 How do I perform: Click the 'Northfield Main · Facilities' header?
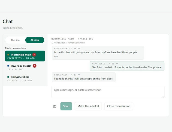click(x=72, y=39)
